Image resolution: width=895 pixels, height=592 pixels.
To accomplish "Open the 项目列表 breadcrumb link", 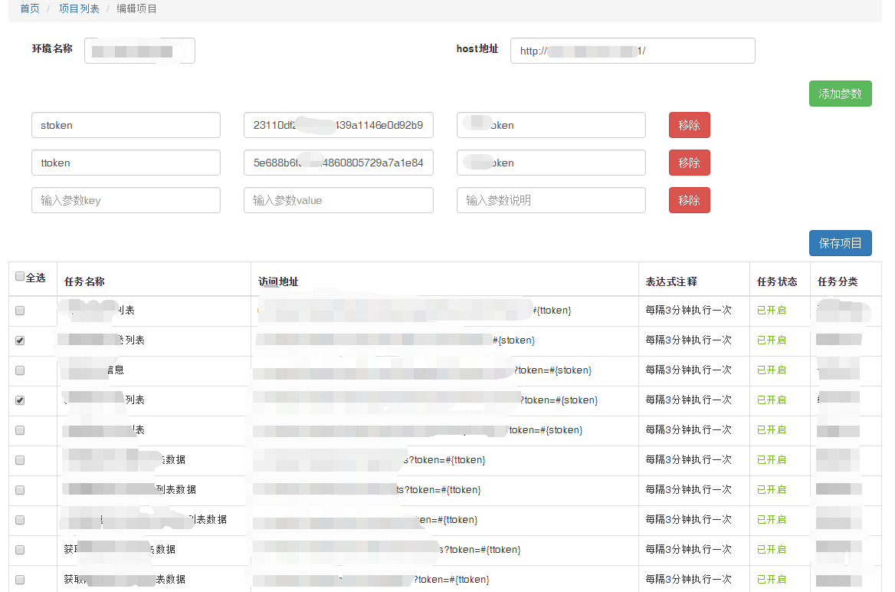I will (80, 8).
